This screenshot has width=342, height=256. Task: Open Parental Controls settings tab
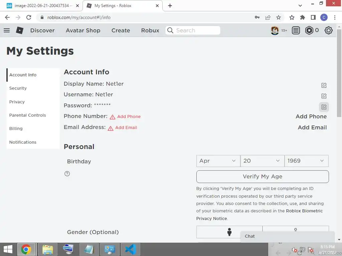(x=33, y=115)
